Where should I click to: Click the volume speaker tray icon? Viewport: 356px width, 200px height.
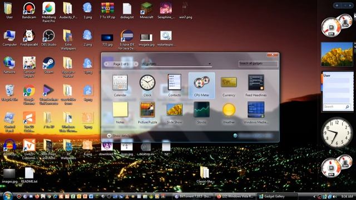(x=335, y=197)
